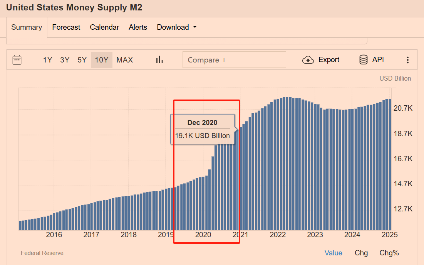Open the Alerts tab
Image resolution: width=424 pixels, height=265 pixels.
(138, 27)
